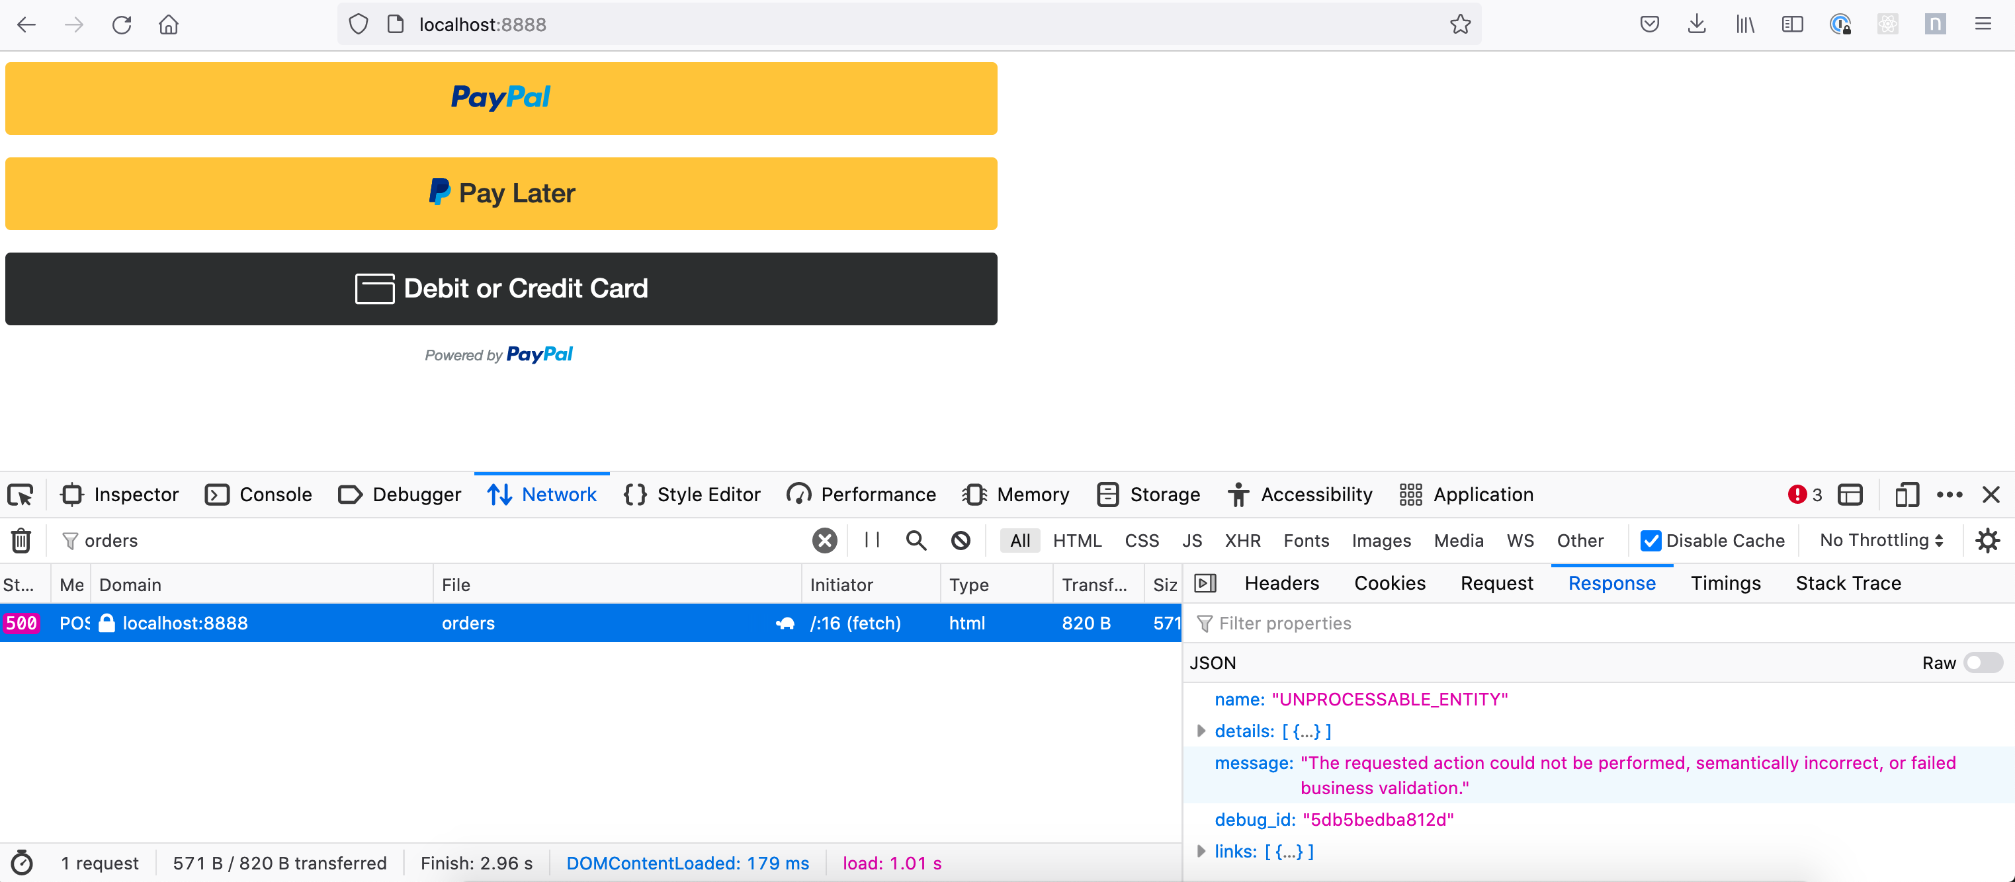The height and width of the screenshot is (882, 2015).
Task: Filter requests by Fonts
Action: pyautogui.click(x=1307, y=541)
